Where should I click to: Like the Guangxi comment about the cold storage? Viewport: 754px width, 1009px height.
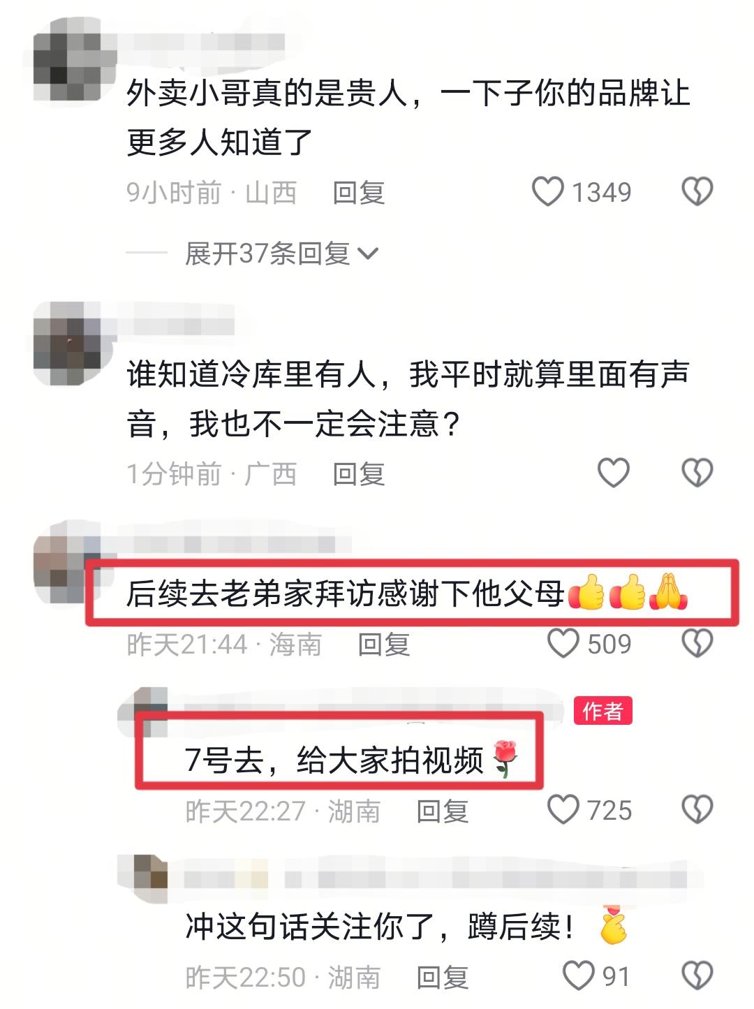pos(614,473)
